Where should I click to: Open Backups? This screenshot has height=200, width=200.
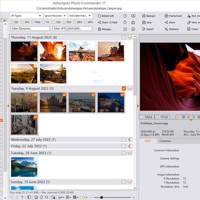pos(149,16)
